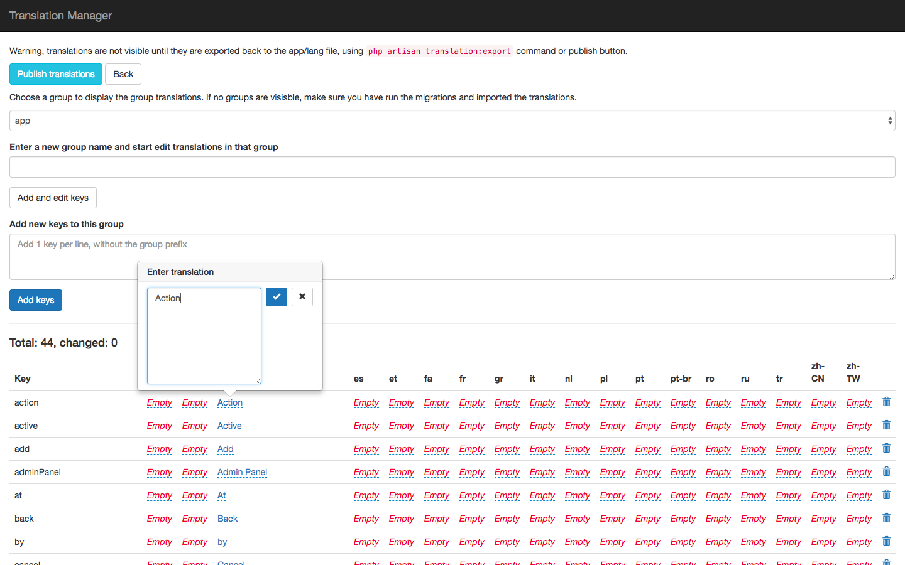Open Empty 'es' translation for 'active'
The width and height of the screenshot is (905, 565).
point(366,426)
